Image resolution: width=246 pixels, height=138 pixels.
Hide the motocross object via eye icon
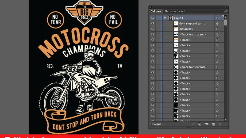pyautogui.click(x=153, y=29)
